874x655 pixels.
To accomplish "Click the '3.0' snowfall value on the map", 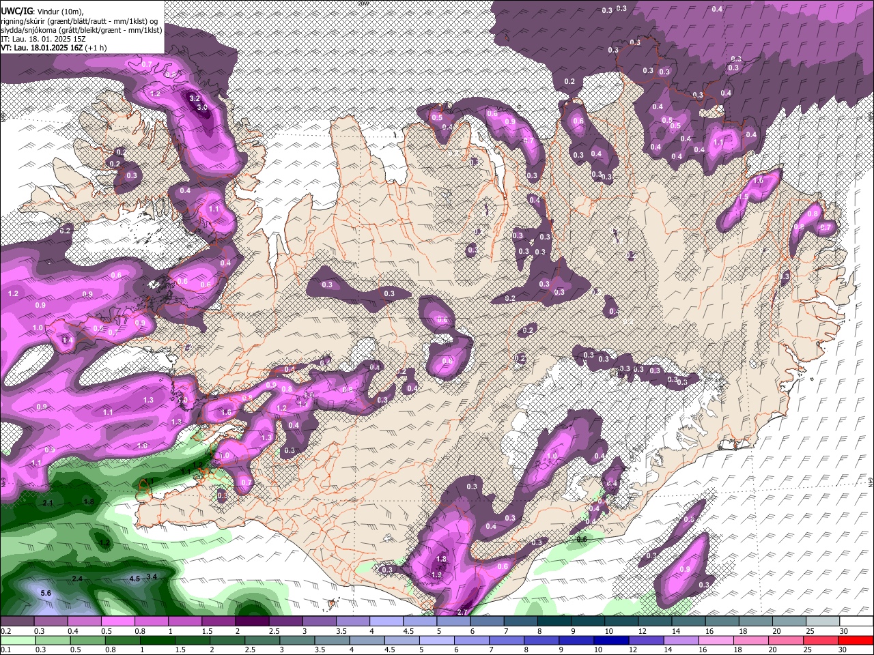I will (x=202, y=107).
